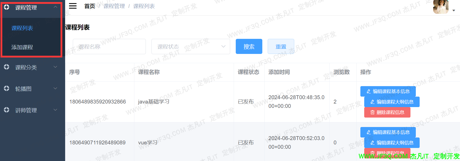Viewport: 460px width, 161px height.
Task: Expand the 轮播图 menu chevron
Action: tap(55, 88)
